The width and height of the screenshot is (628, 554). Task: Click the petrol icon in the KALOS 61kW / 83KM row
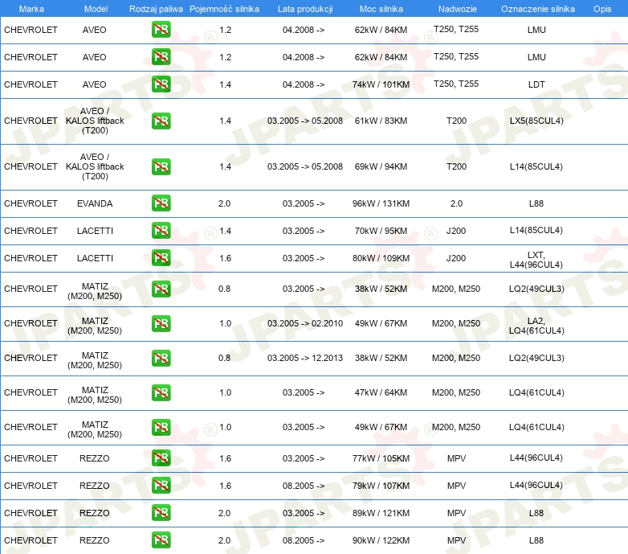click(x=161, y=121)
